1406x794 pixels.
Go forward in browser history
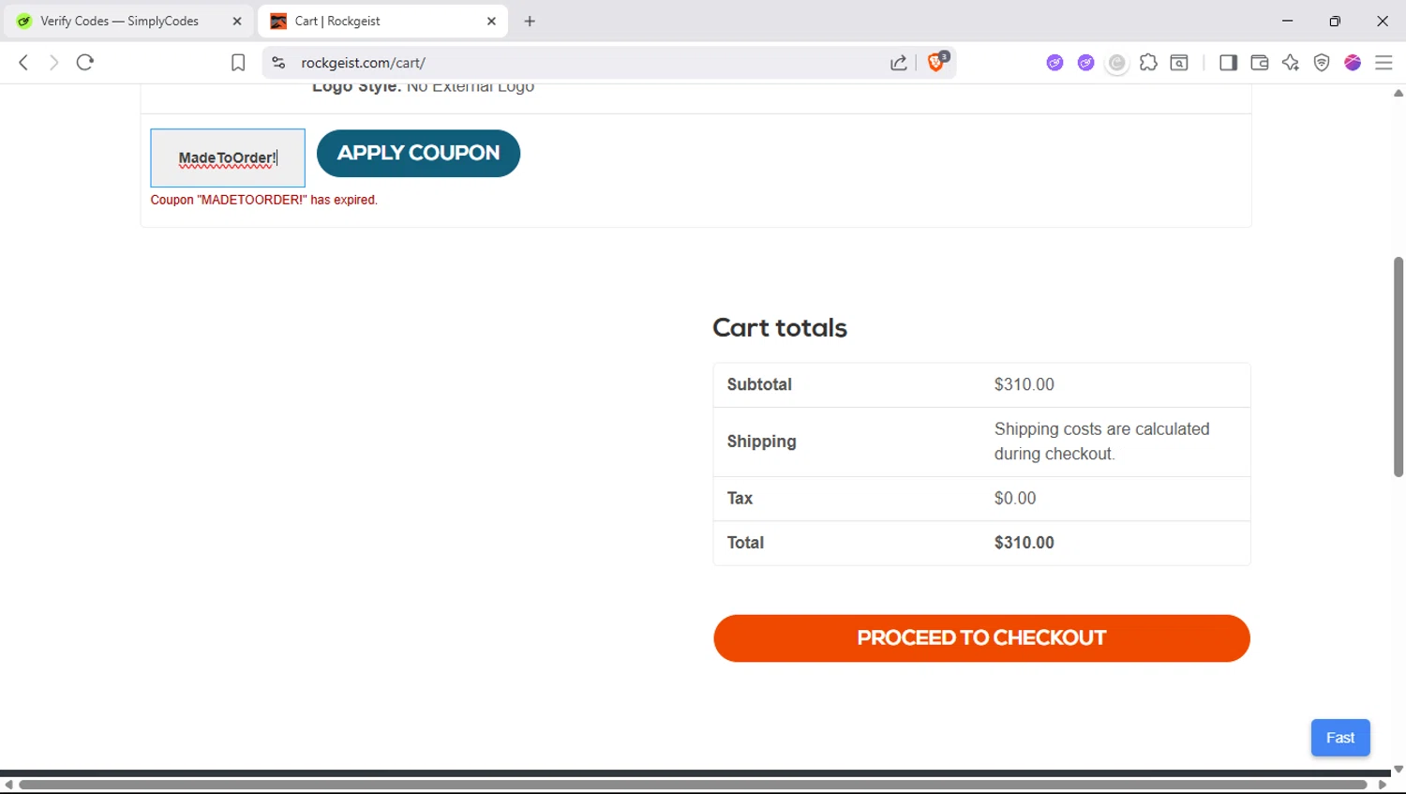pyautogui.click(x=53, y=63)
